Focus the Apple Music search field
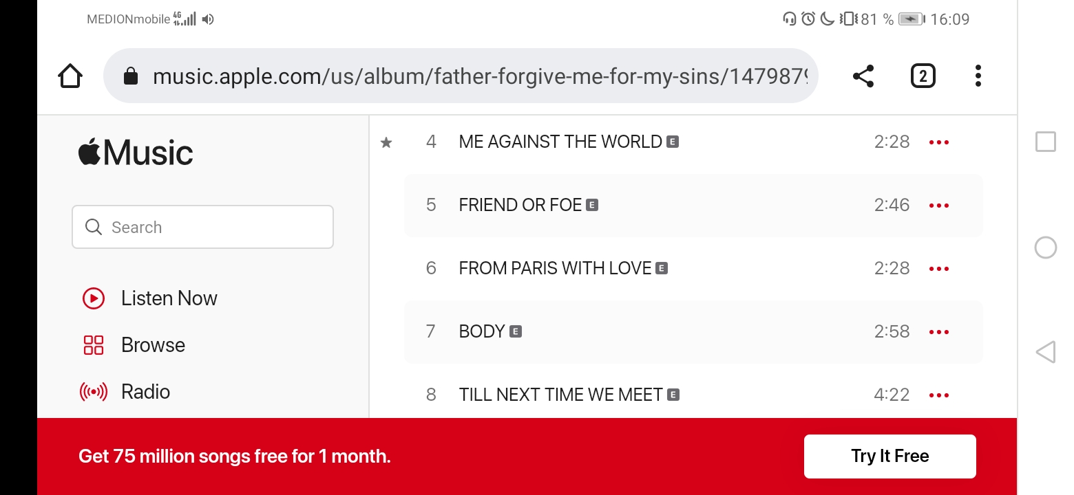Image resolution: width=1074 pixels, height=495 pixels. (202, 227)
